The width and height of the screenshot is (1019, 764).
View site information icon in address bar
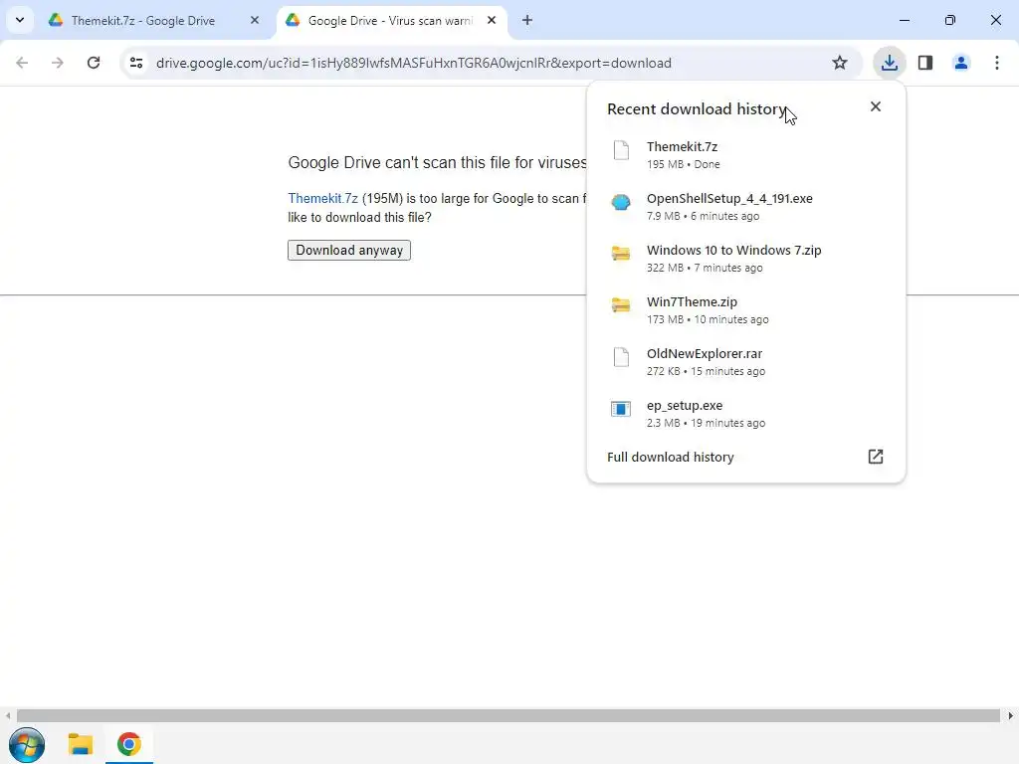(136, 63)
